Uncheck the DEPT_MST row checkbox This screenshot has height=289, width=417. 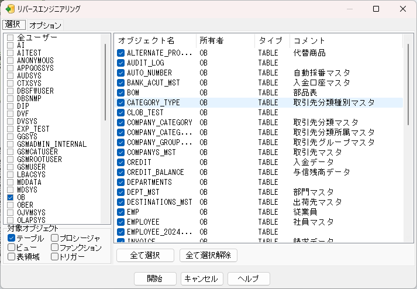click(x=120, y=192)
